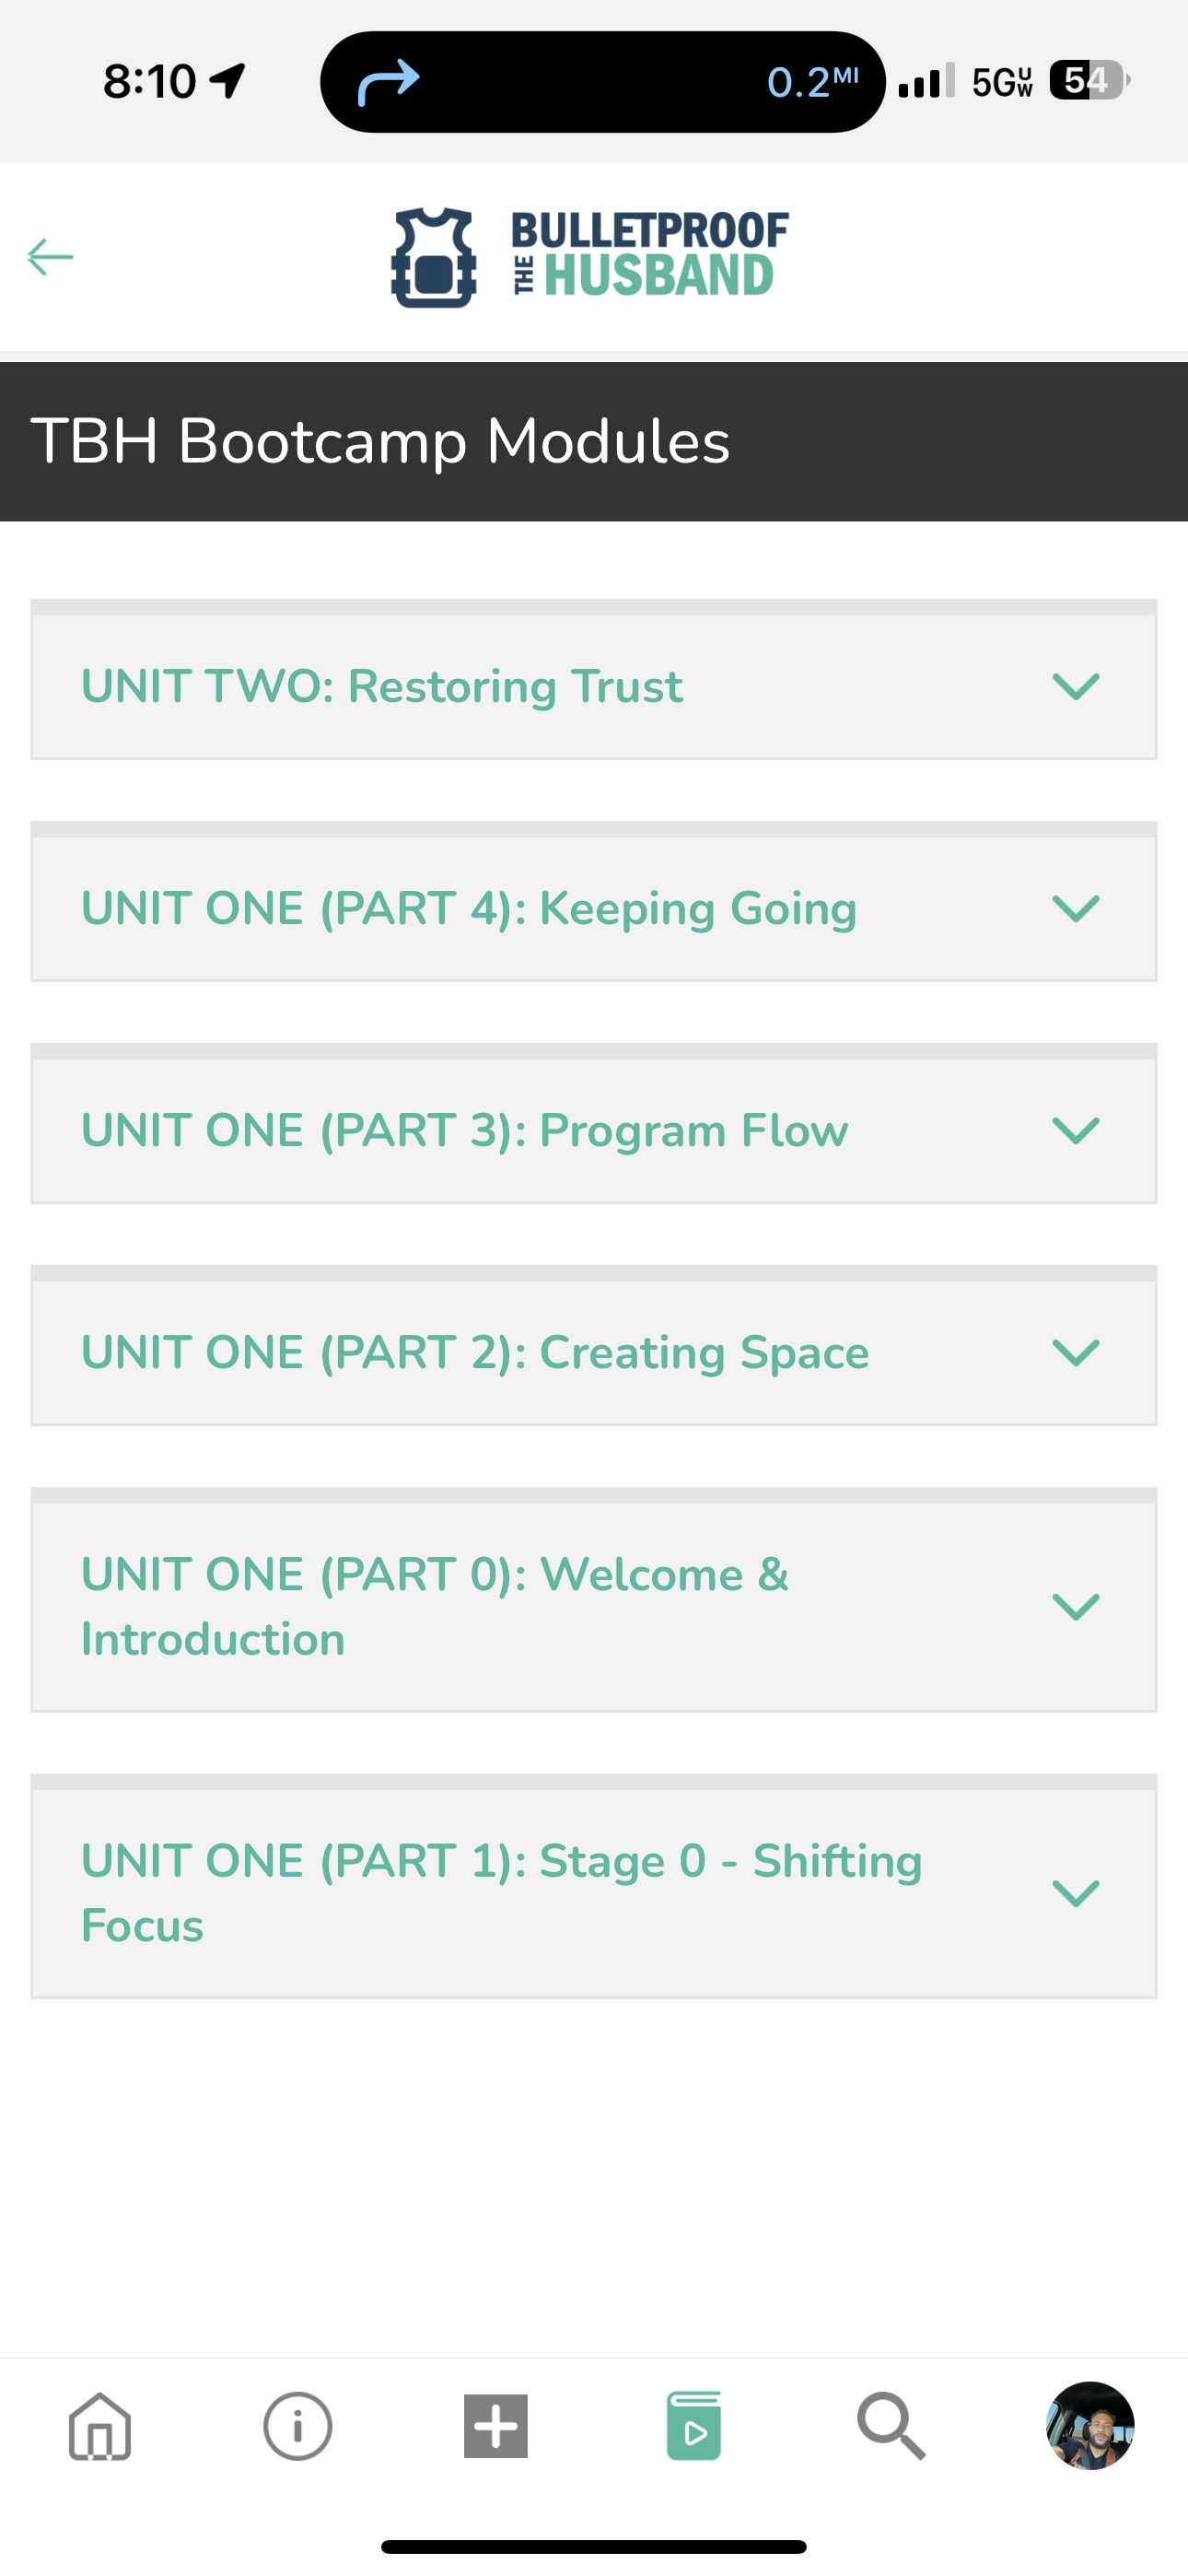The image size is (1188, 2576).
Task: Expand Welcome & Introduction chevron
Action: click(x=1076, y=1607)
